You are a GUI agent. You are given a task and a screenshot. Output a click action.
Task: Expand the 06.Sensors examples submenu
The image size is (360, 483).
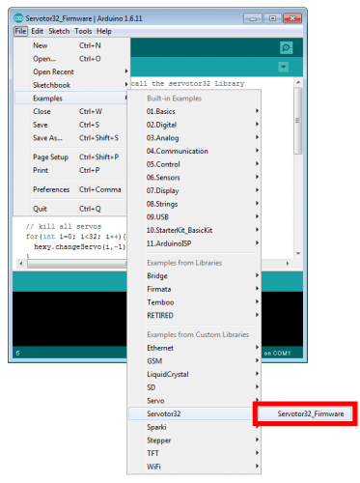(x=194, y=178)
